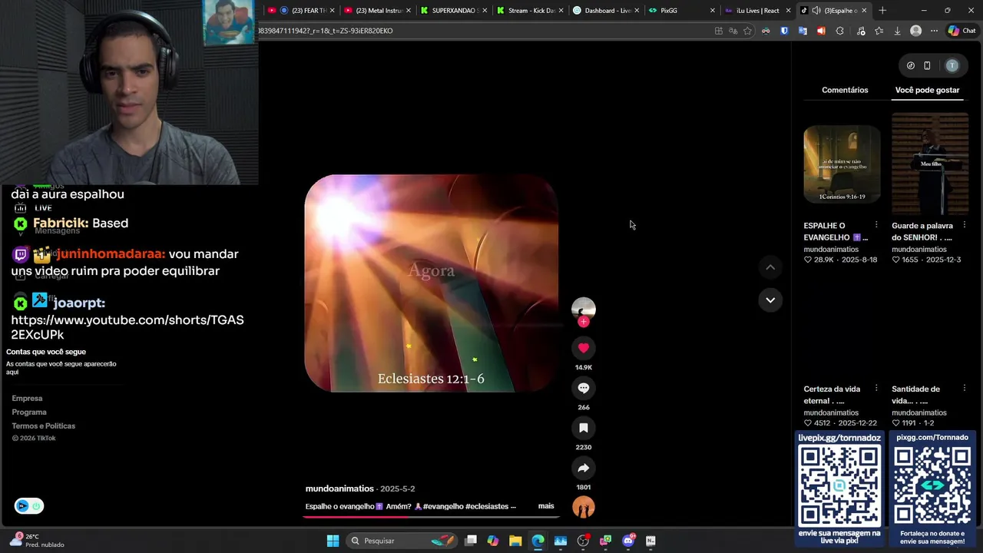The image size is (983, 553).
Task: Open three-dot menu for Guarde a palavra video
Action: tap(965, 225)
